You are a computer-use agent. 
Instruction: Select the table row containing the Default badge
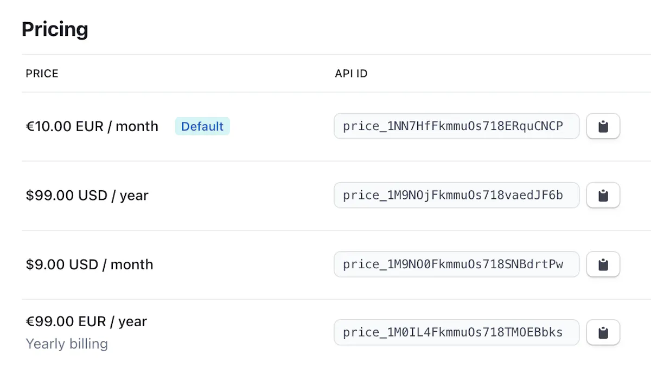click(x=336, y=127)
